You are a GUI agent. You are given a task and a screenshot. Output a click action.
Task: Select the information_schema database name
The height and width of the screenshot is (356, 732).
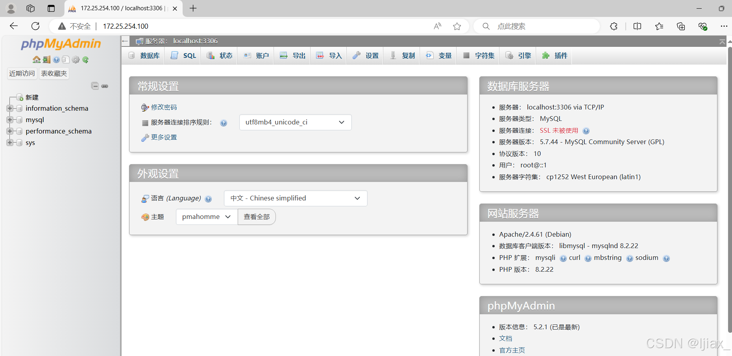[x=57, y=108]
